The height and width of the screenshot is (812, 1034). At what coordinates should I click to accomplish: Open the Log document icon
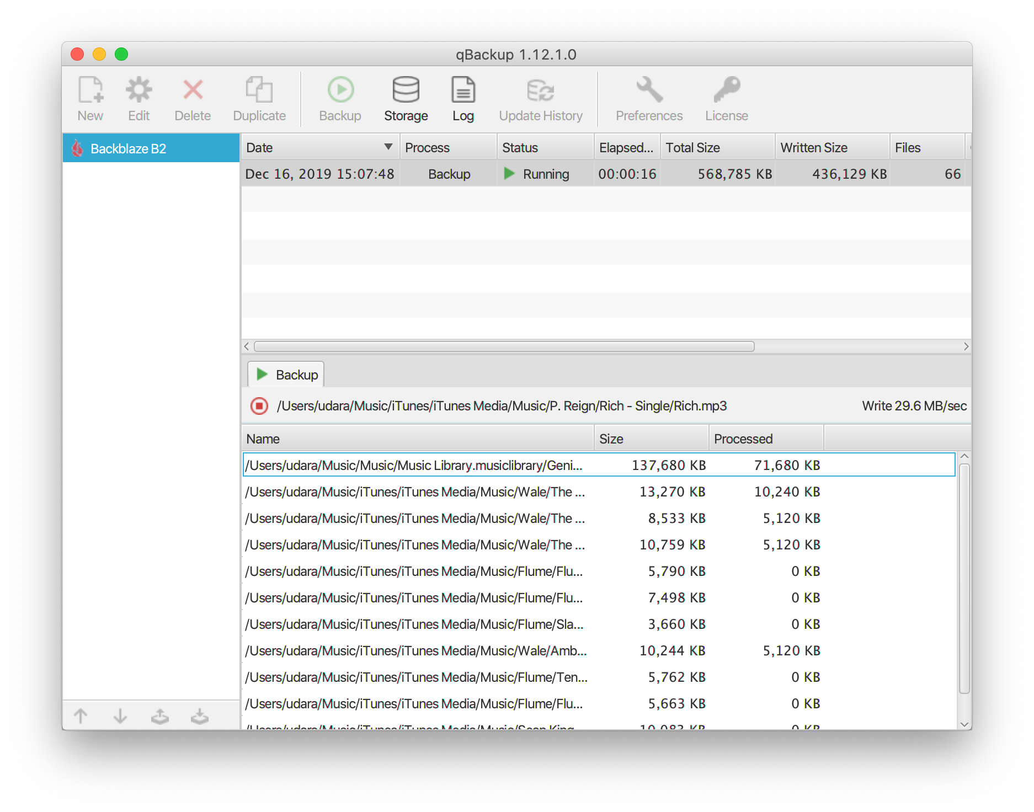(x=463, y=90)
